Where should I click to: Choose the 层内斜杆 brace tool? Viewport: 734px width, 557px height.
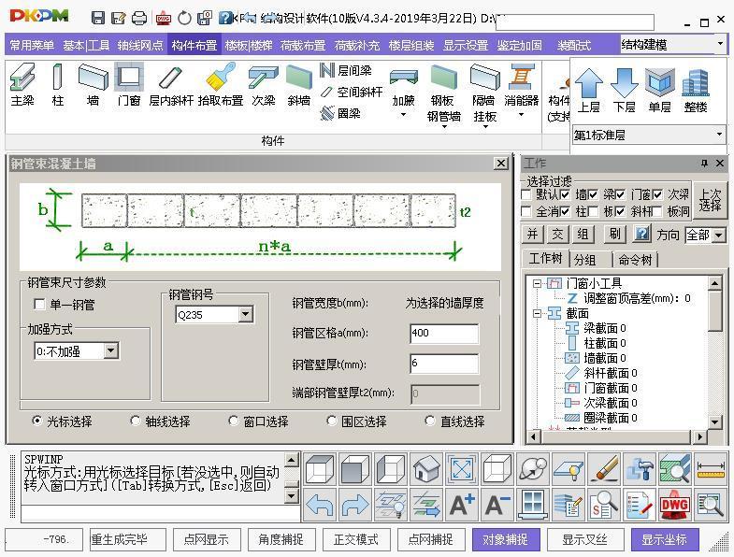click(x=171, y=85)
